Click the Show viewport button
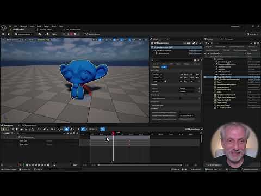261x196 pixels. (x=31, y=40)
